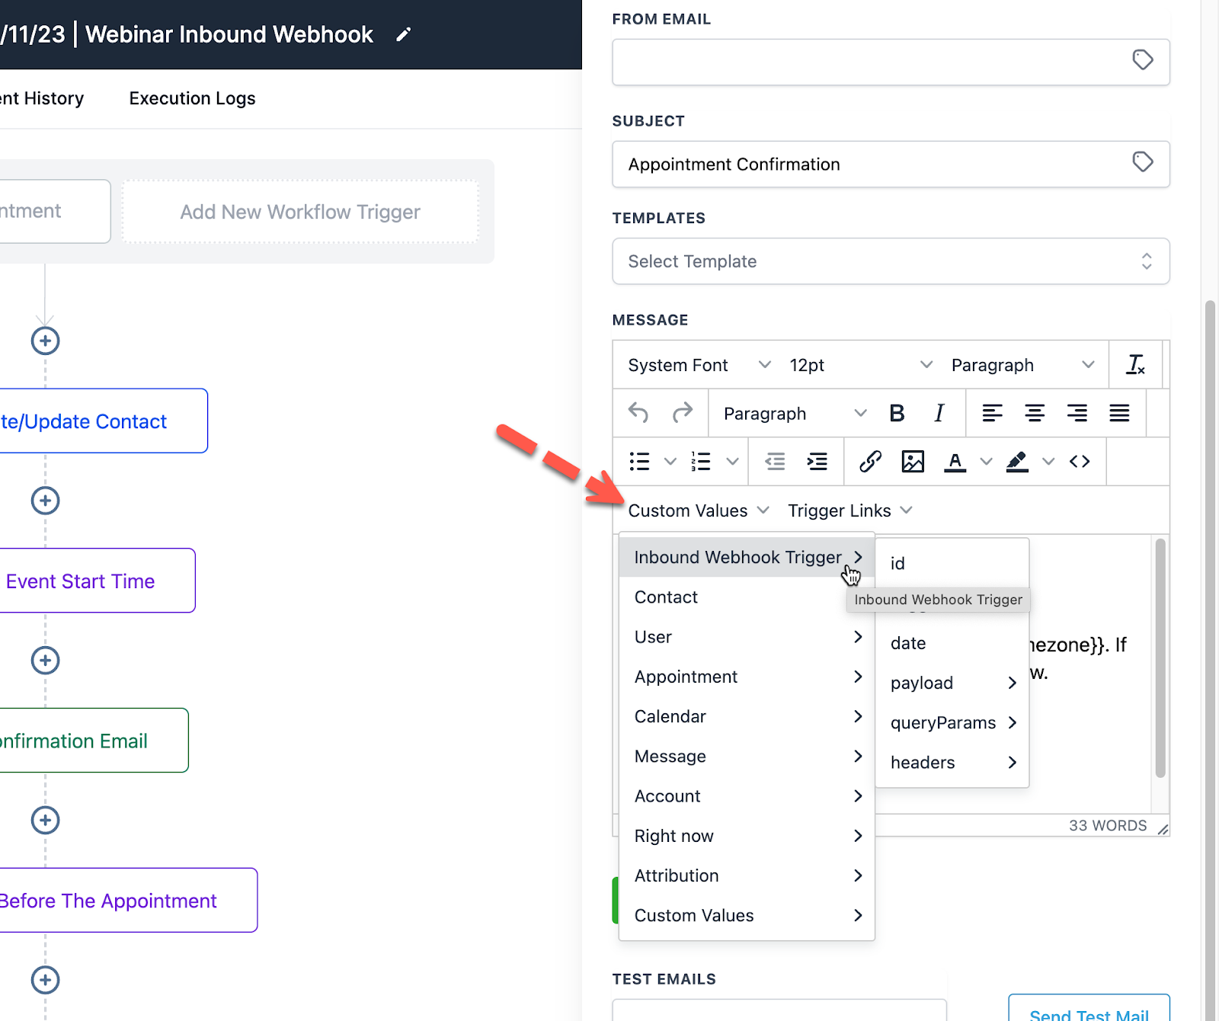
Task: Open Event Start Time workflow step
Action: click(x=97, y=581)
